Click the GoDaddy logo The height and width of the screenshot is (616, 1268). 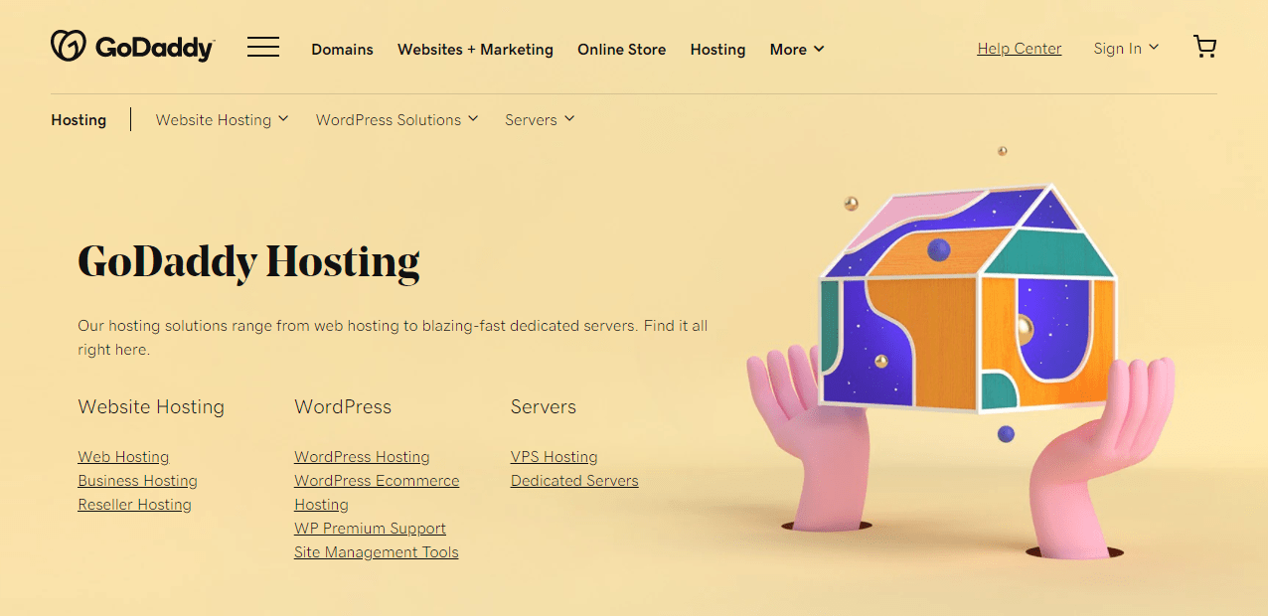(x=132, y=47)
